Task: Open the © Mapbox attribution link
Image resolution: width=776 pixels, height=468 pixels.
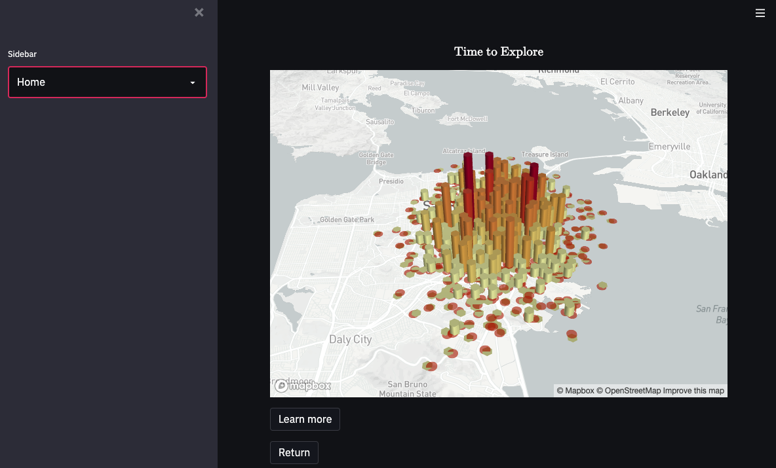Action: [x=575, y=390]
